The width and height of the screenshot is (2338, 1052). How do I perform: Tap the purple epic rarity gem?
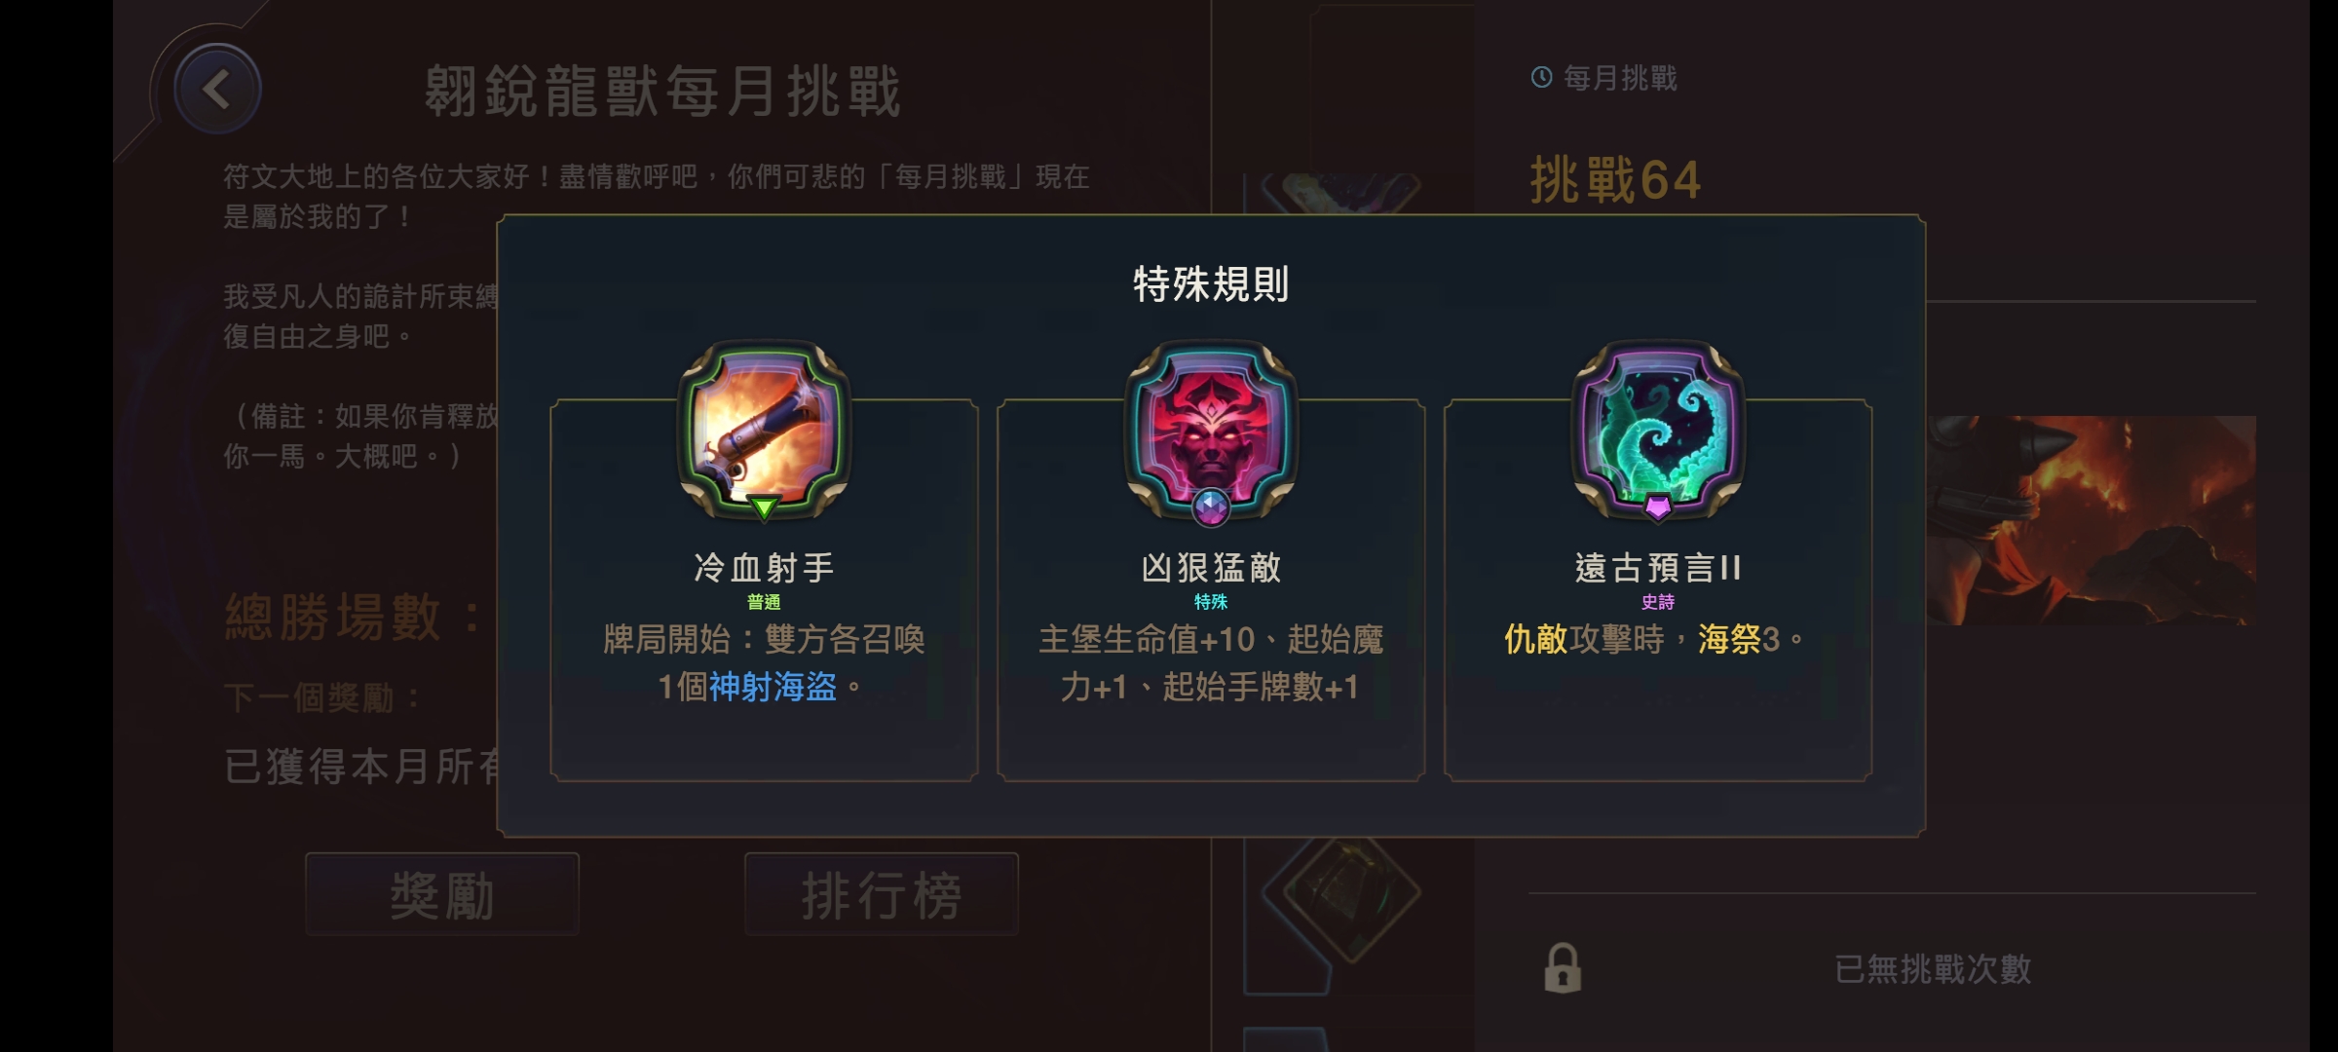pyautogui.click(x=1658, y=507)
